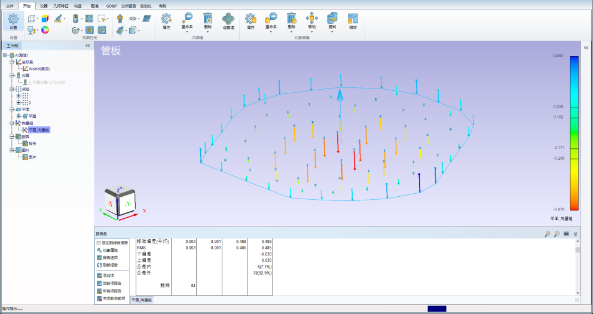Click the 设置 gear icon in the ribbon
This screenshot has width=593, height=314.
click(x=13, y=20)
